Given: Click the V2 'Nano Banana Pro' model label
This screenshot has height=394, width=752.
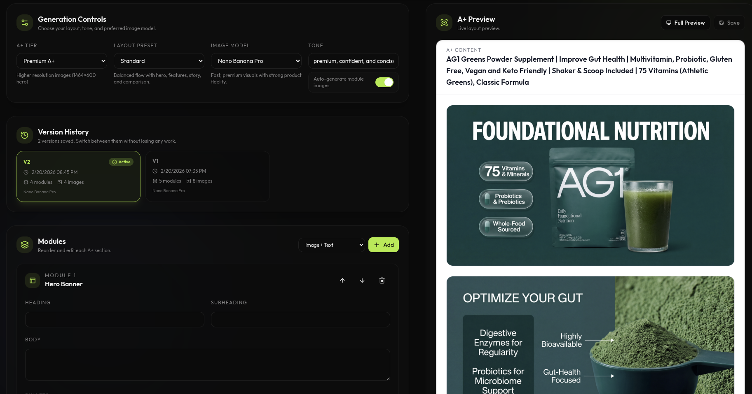Looking at the screenshot, I should click(40, 192).
